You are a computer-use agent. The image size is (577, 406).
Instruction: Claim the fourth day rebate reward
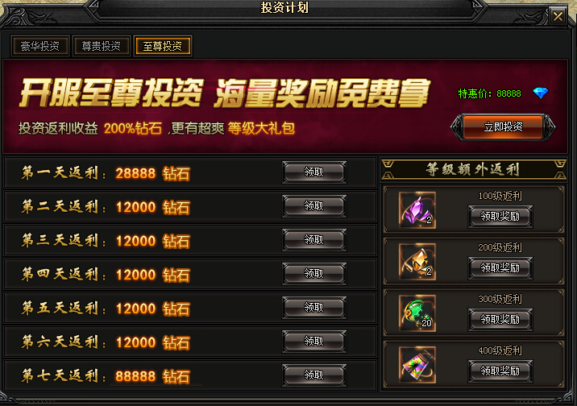point(314,274)
